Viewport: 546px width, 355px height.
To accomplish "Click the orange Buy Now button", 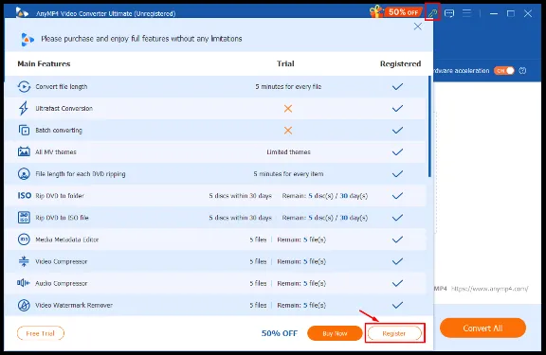I will [x=335, y=333].
